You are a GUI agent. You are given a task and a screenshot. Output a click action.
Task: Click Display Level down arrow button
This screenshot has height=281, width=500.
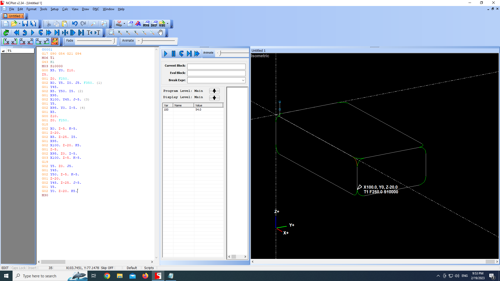pos(214,98)
